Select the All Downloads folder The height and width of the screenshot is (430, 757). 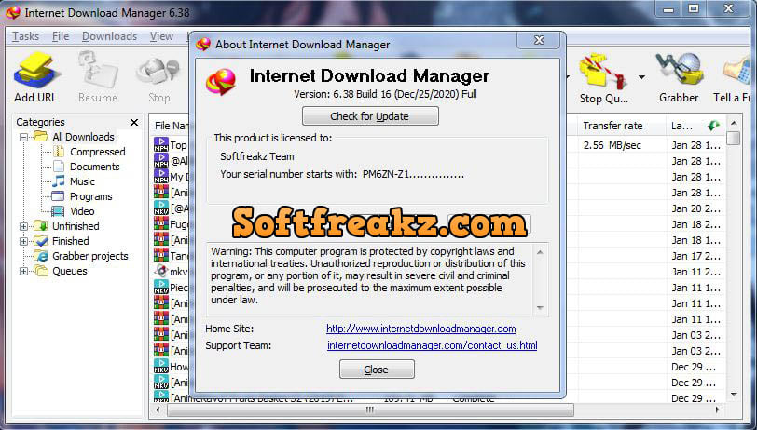[83, 137]
